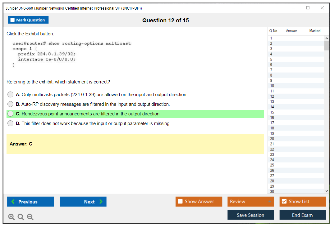Select question 15 in the list
This screenshot has width=334, height=228.
(x=272, y=112)
